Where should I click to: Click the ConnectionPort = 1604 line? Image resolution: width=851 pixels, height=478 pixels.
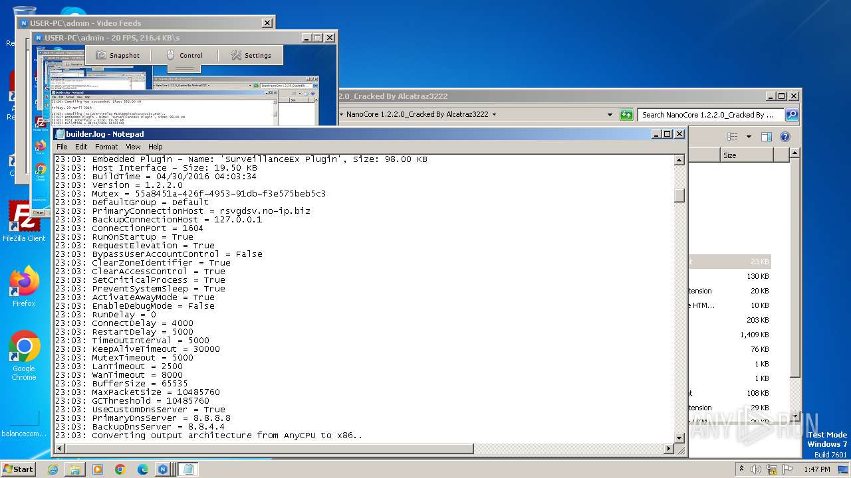[x=129, y=228]
